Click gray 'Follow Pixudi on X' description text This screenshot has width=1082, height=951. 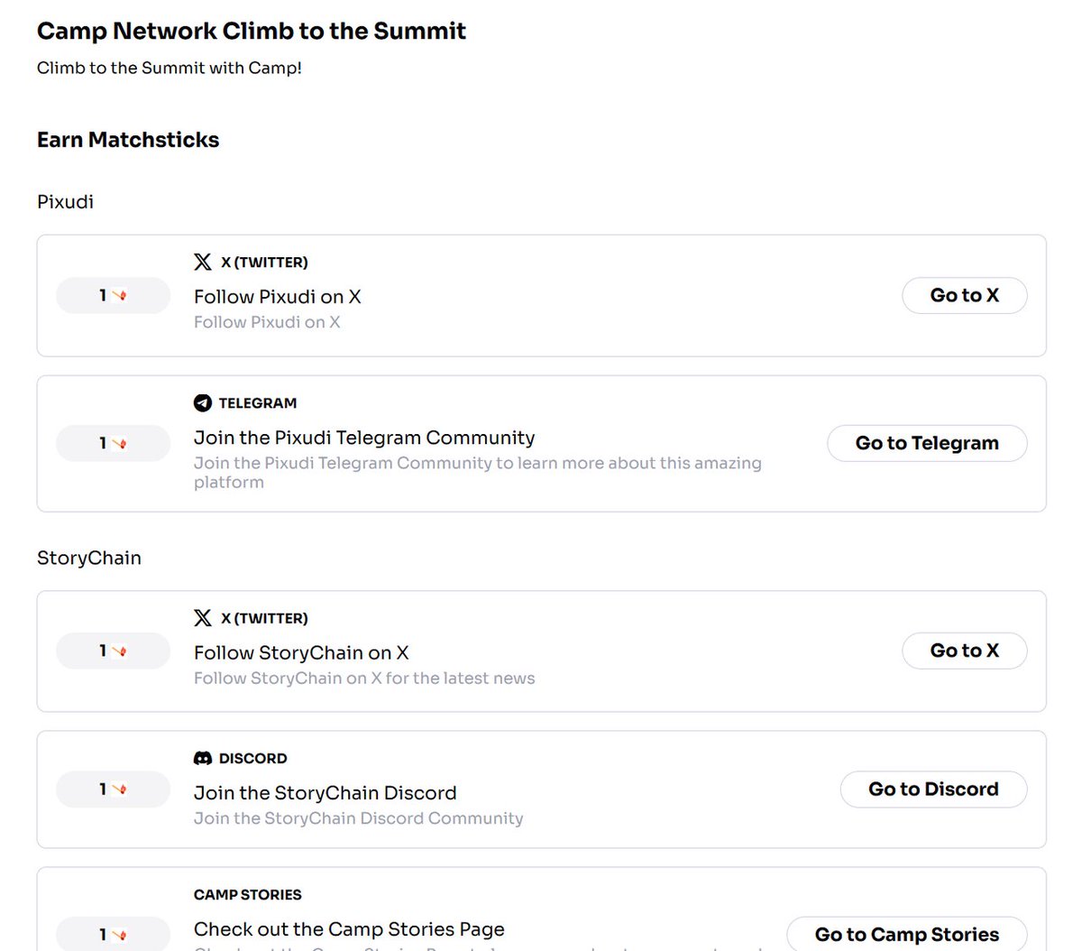[x=267, y=322]
